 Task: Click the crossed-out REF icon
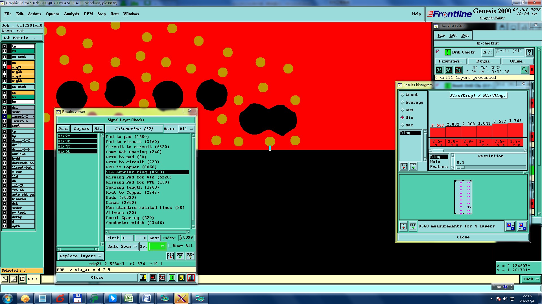pyautogui.click(x=162, y=278)
